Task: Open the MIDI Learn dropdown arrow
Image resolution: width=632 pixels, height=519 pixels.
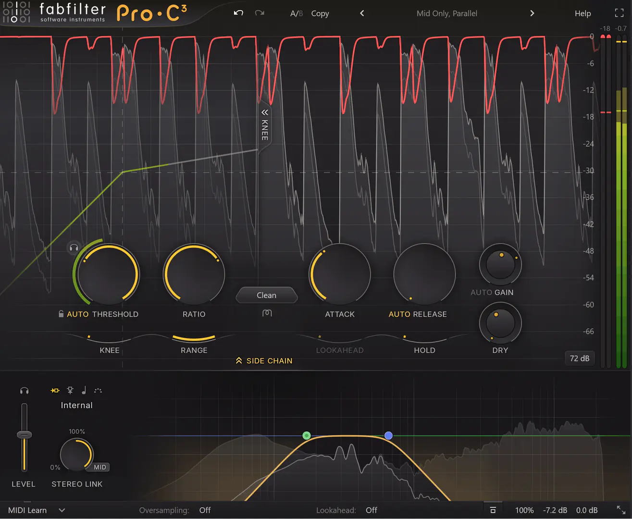Action: tap(62, 510)
